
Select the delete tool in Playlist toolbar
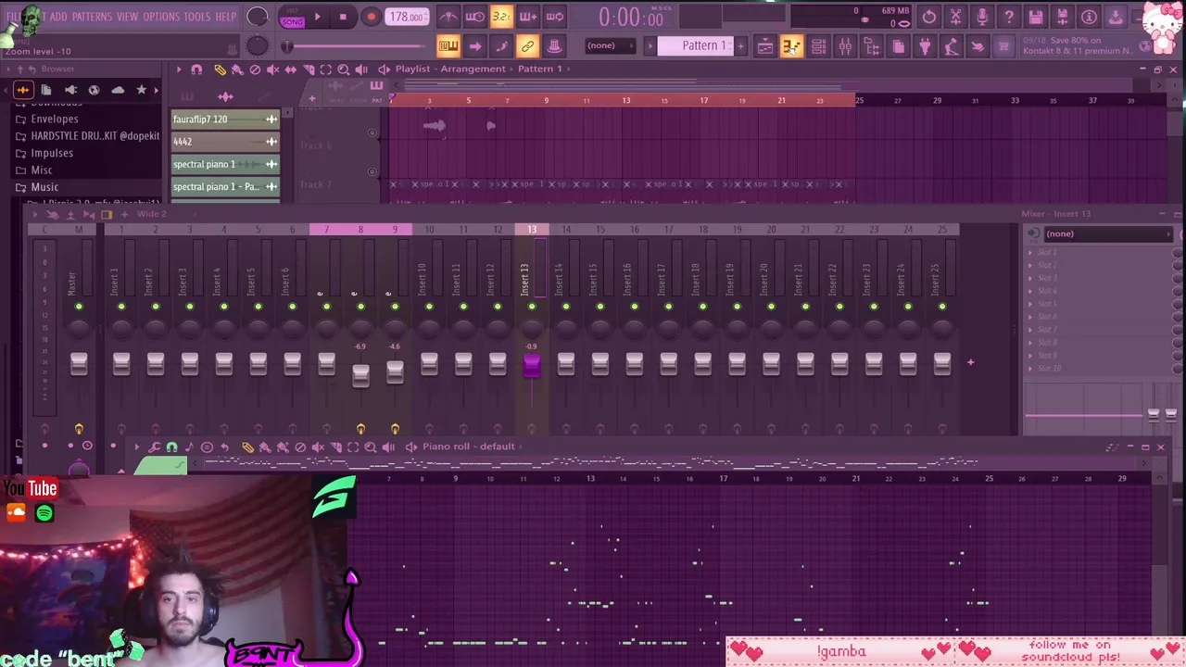point(255,69)
